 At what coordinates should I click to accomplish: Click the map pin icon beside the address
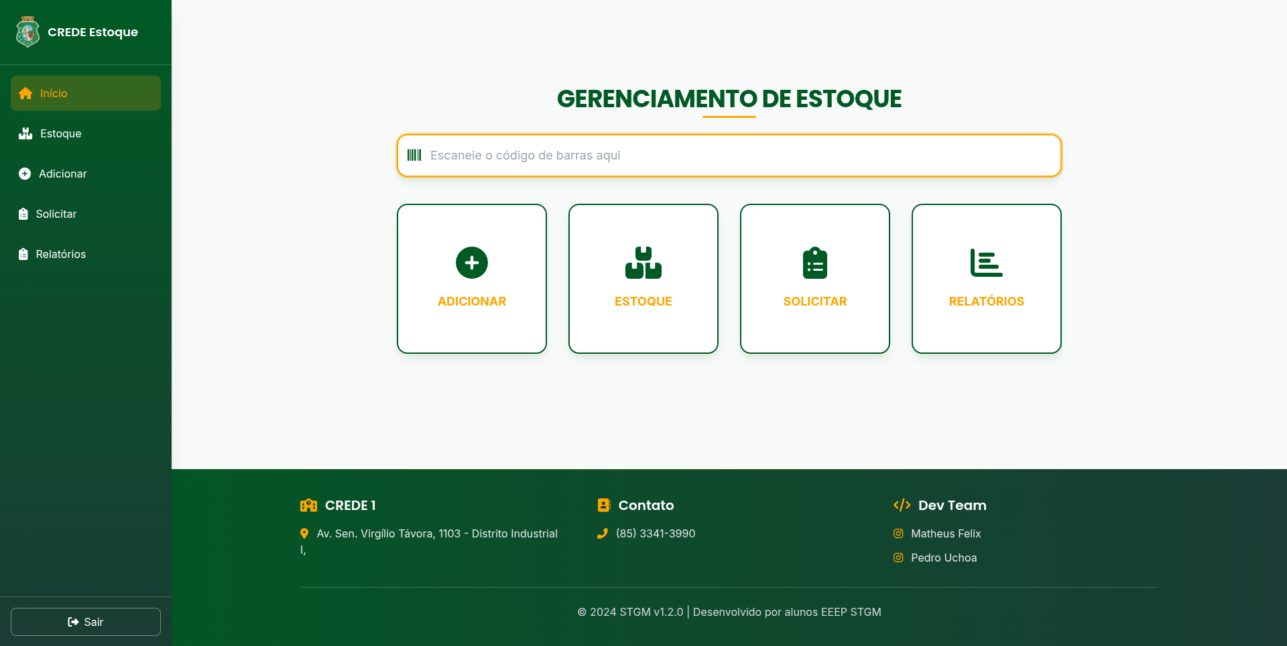[x=304, y=533]
